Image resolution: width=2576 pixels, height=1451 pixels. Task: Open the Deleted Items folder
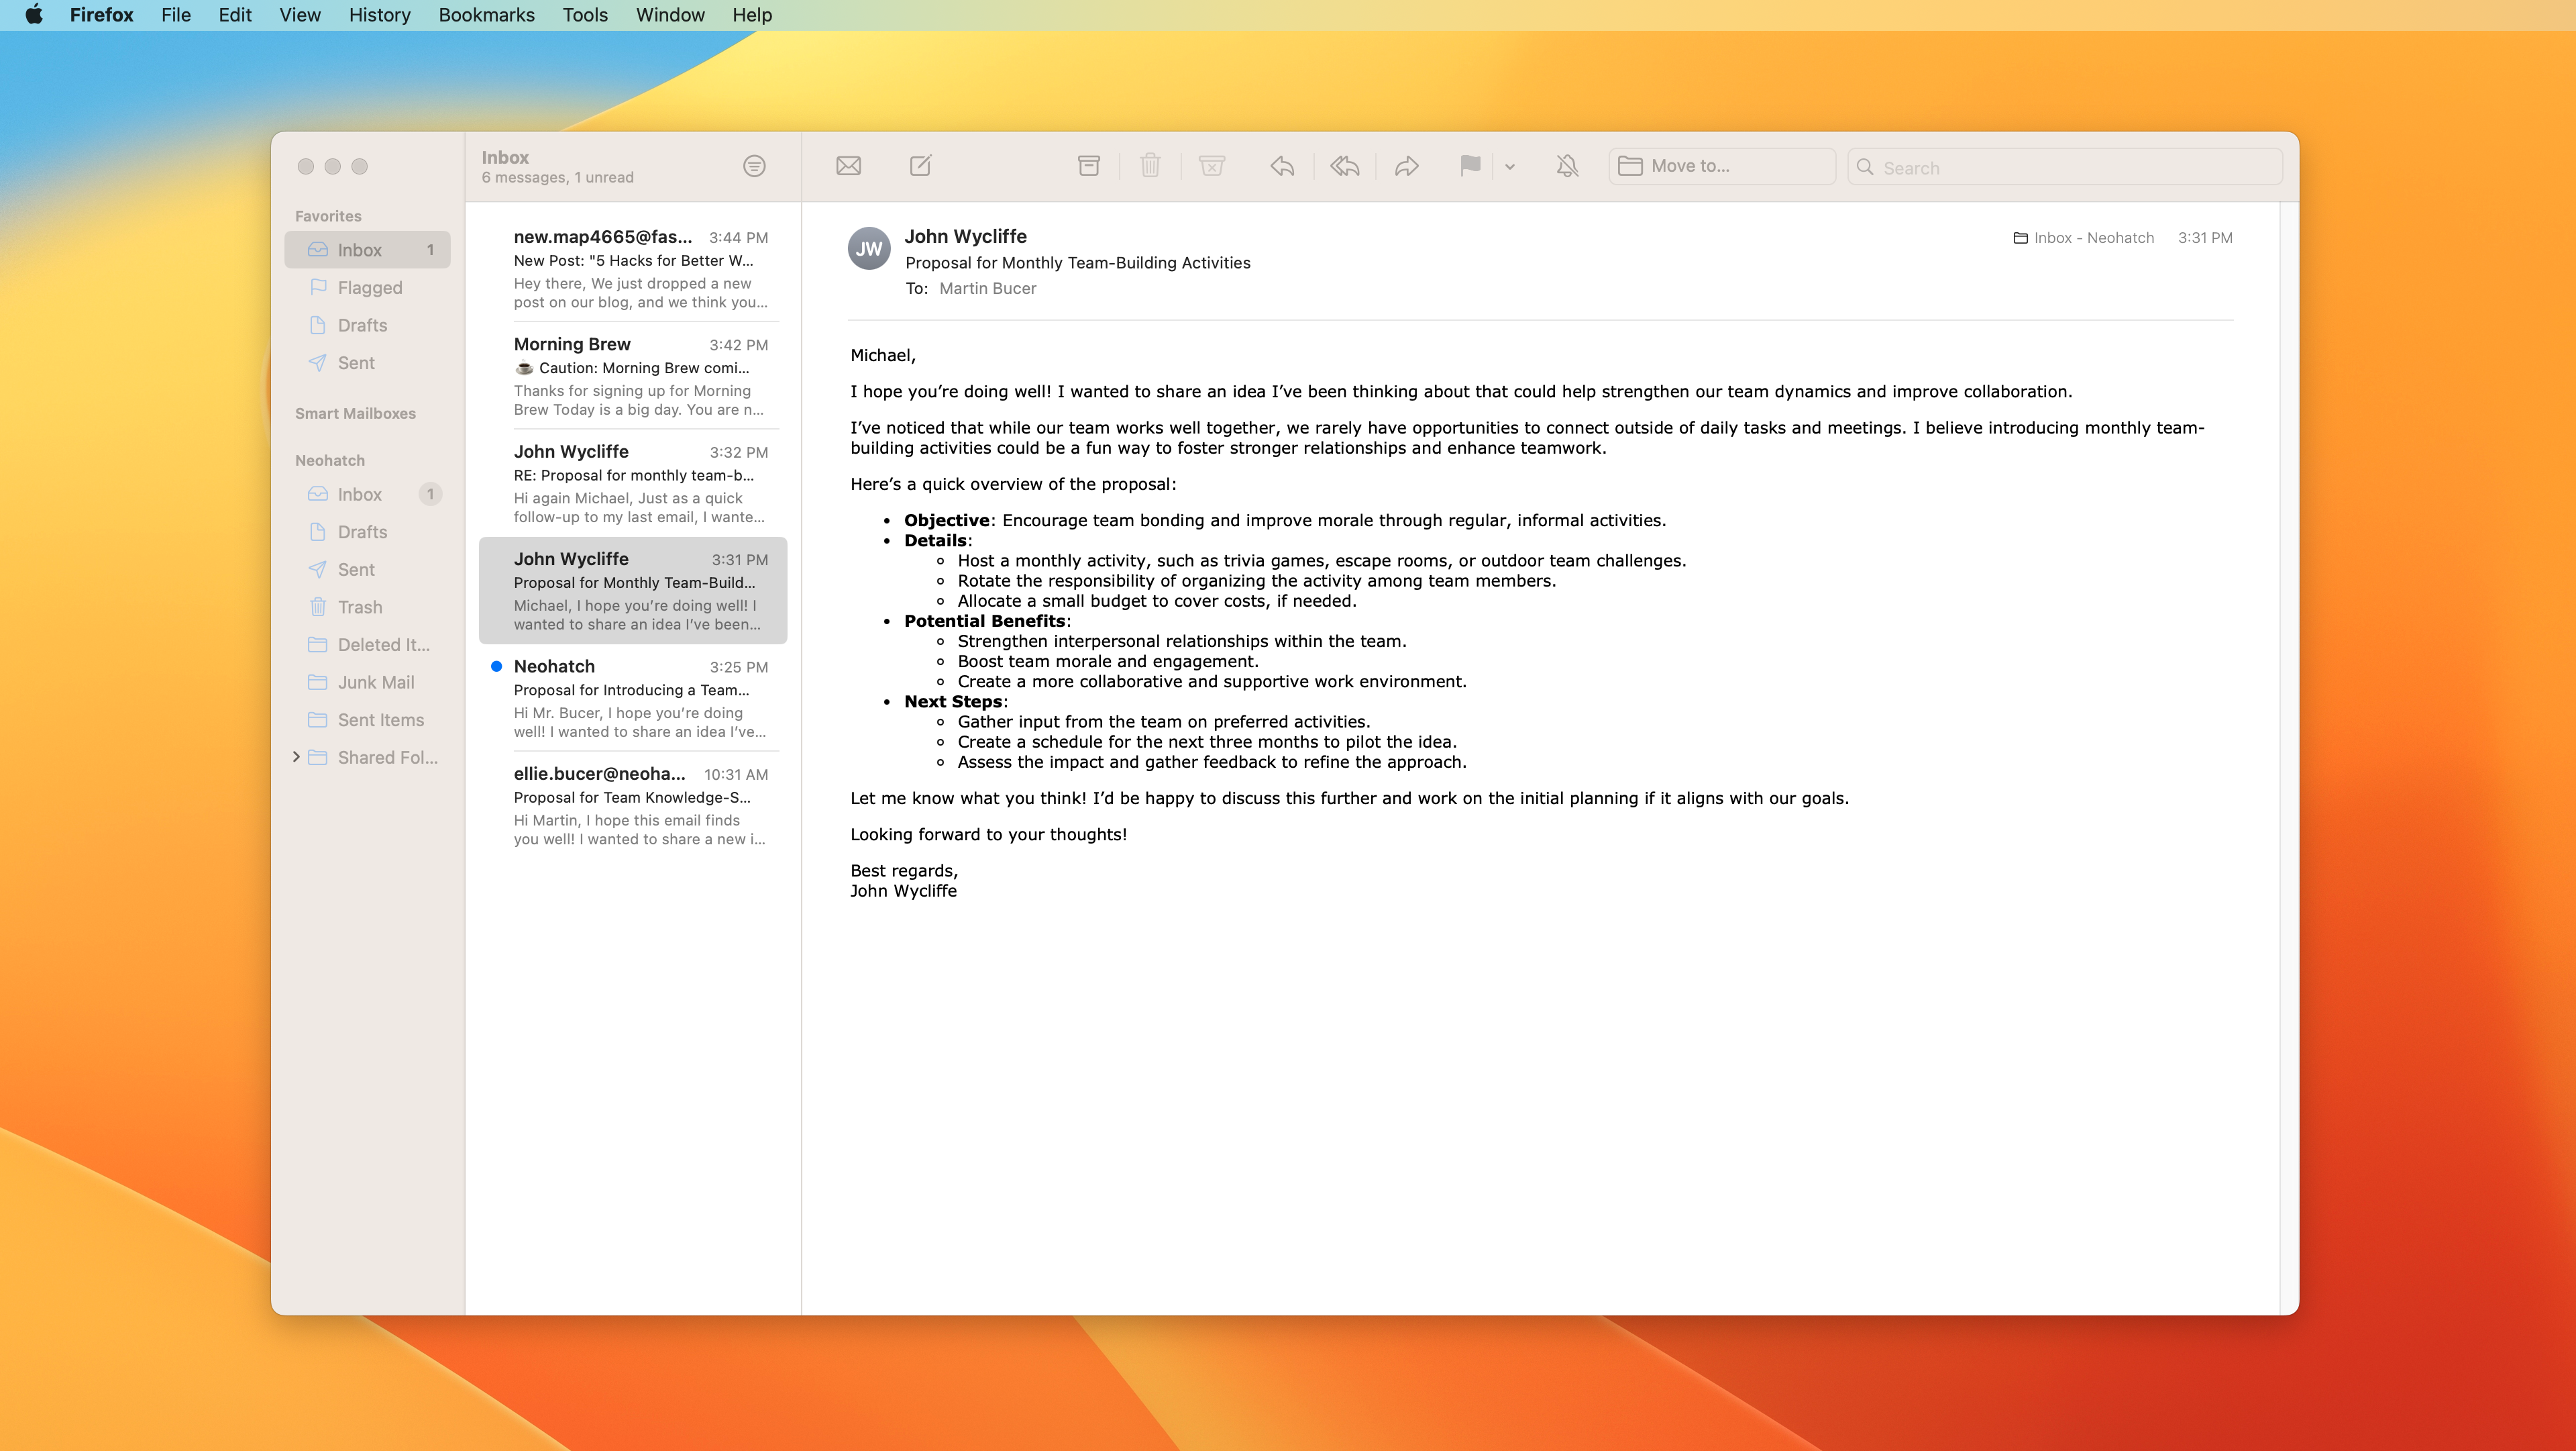(367, 644)
